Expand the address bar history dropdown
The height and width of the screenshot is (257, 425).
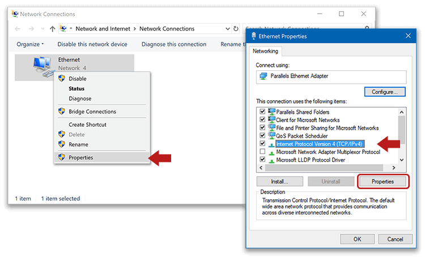point(228,29)
